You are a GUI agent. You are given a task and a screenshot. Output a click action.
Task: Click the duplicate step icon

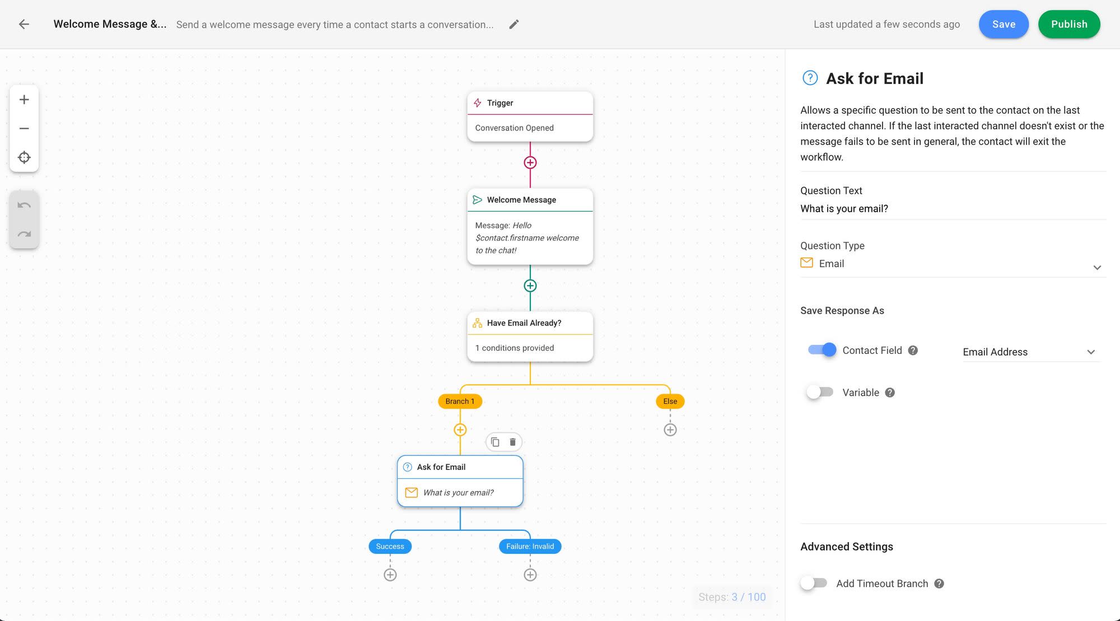pyautogui.click(x=494, y=442)
